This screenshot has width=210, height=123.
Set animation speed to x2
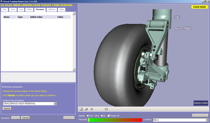pyautogui.click(x=102, y=116)
